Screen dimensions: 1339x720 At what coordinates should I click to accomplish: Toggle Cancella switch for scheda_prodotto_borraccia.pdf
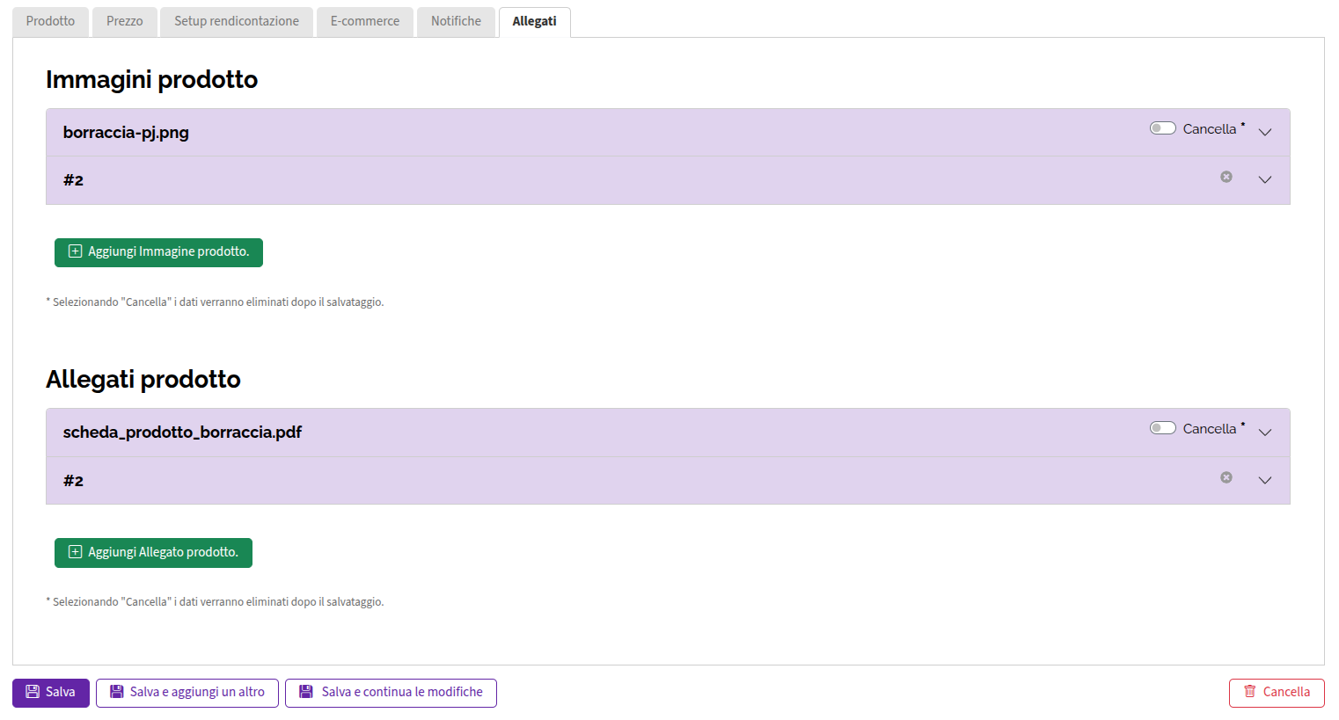tap(1162, 428)
